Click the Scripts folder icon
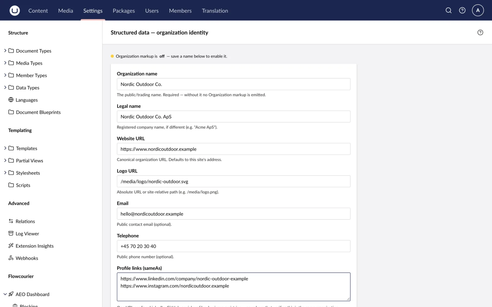Viewport: 492px width, 307px height. point(11,185)
